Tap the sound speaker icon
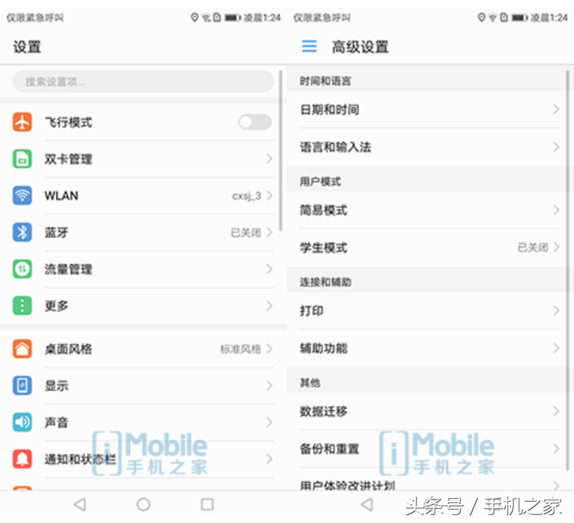This screenshot has width=574, height=523. [x=22, y=422]
